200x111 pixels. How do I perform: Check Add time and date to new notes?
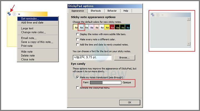pyautogui.click(x=77, y=45)
